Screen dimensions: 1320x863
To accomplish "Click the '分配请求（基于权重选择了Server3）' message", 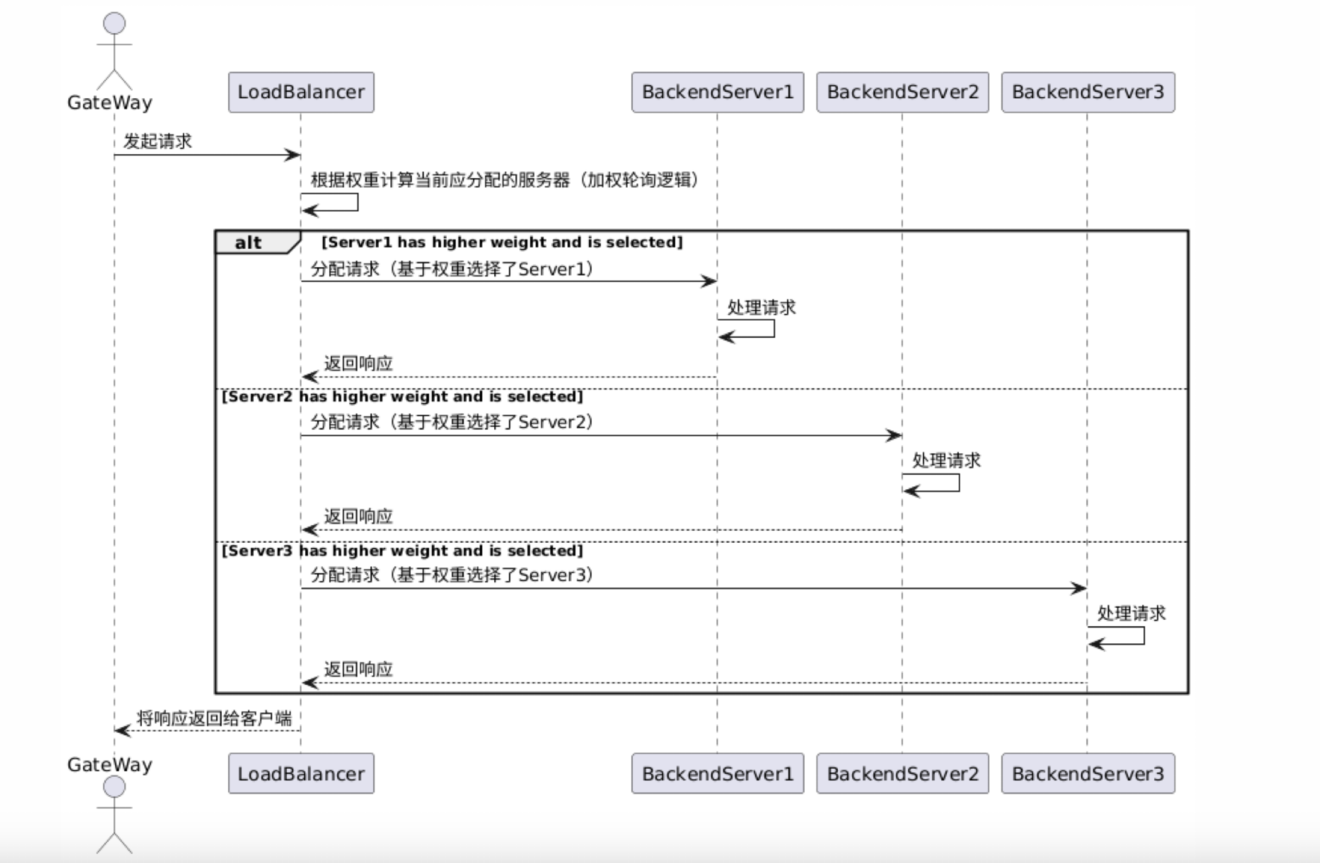I will tap(452, 575).
